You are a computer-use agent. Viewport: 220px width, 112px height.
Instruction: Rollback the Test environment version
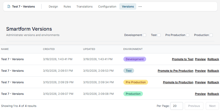(x=213, y=71)
